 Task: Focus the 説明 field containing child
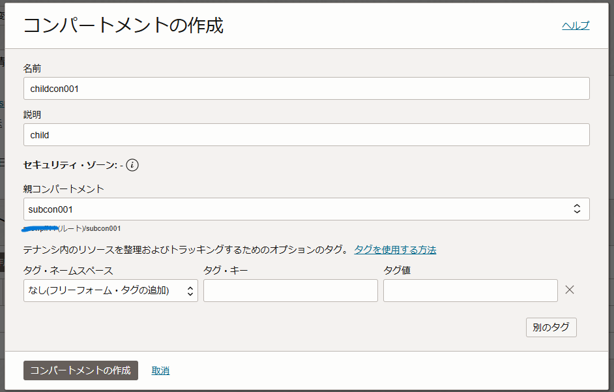click(x=306, y=135)
